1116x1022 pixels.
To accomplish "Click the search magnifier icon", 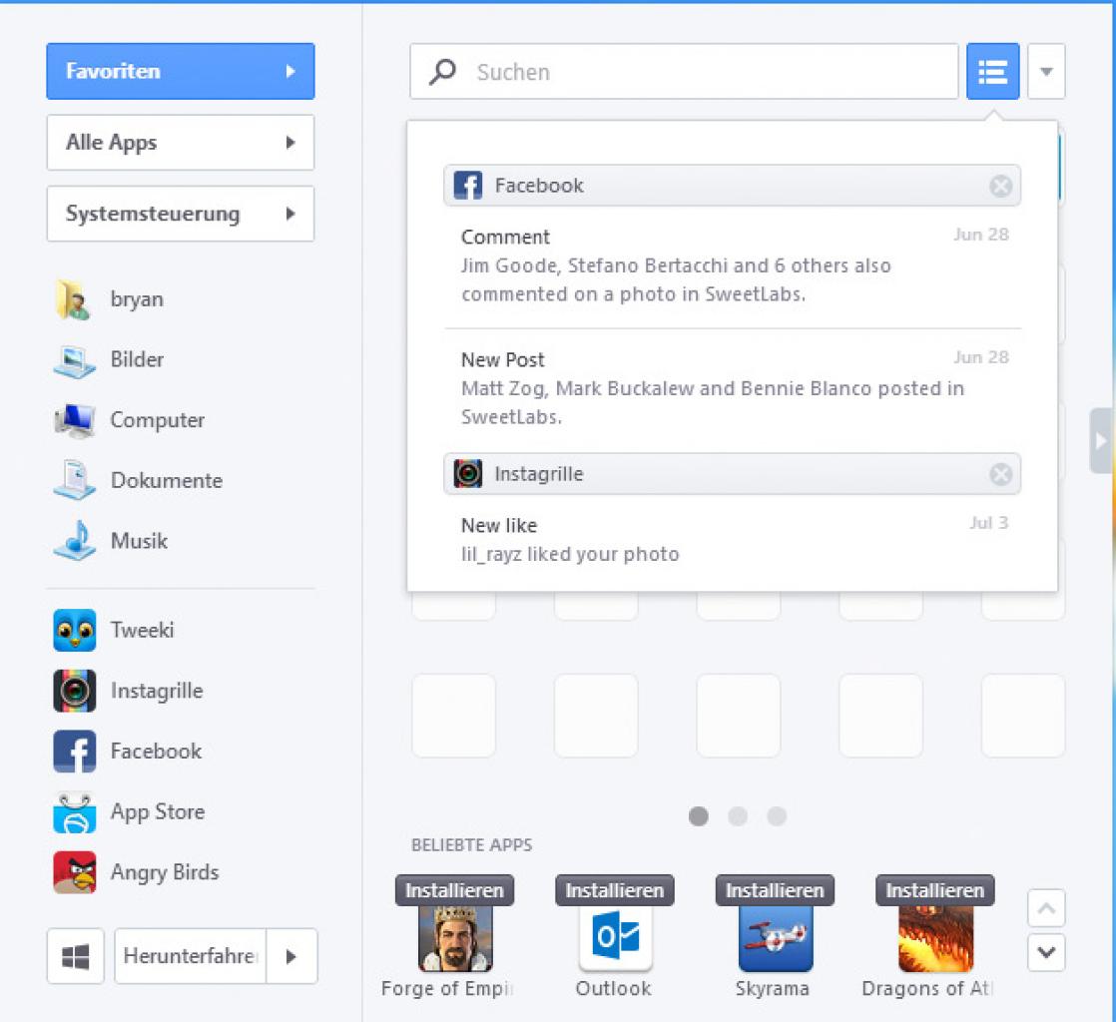I will (442, 71).
